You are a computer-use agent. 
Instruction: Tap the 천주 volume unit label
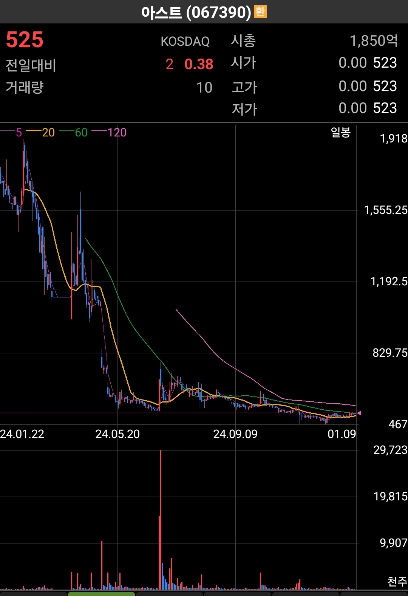tap(397, 581)
